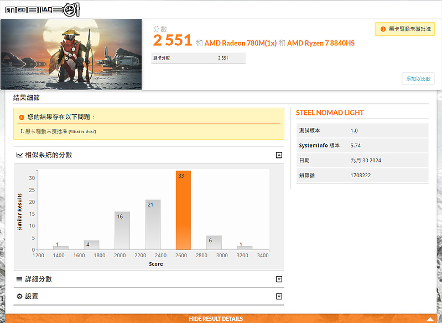
Task: Click the 結果細節 heading
Action: coord(27,98)
